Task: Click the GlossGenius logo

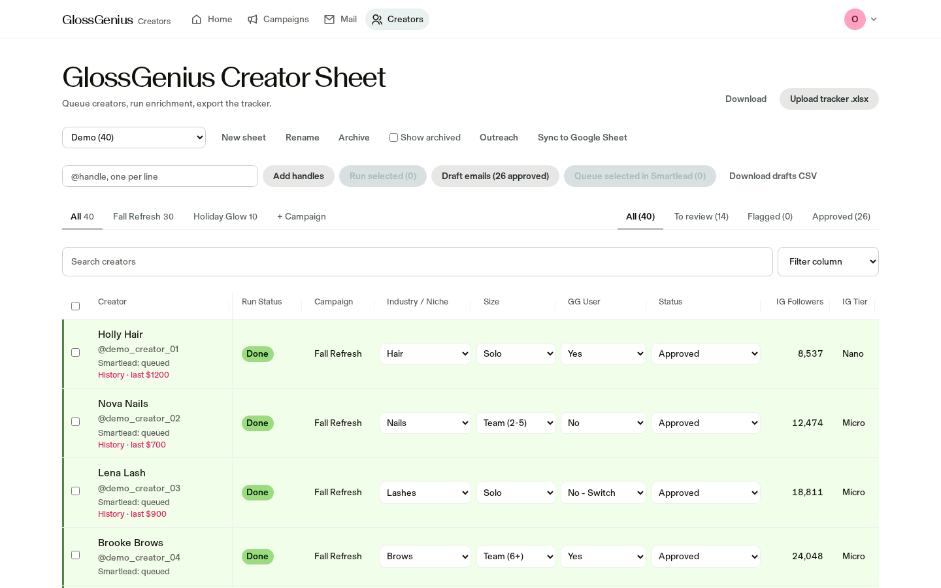Action: [x=97, y=20]
